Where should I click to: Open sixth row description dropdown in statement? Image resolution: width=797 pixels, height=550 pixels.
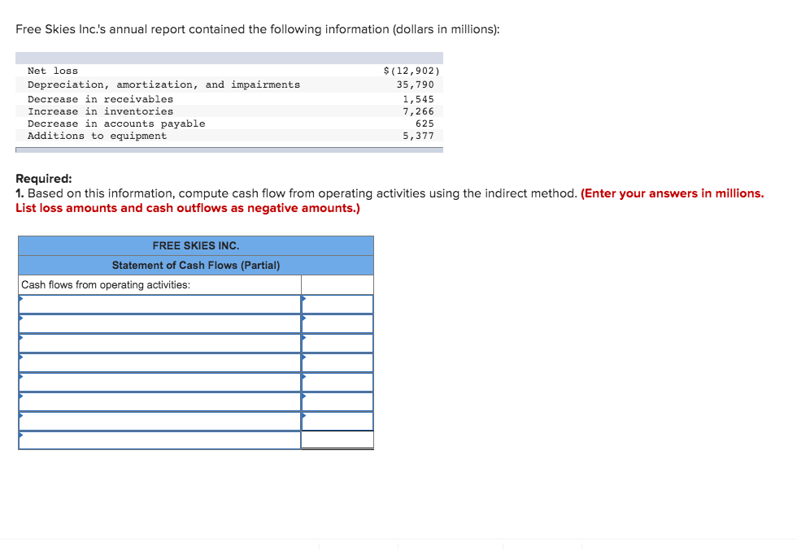tap(159, 401)
